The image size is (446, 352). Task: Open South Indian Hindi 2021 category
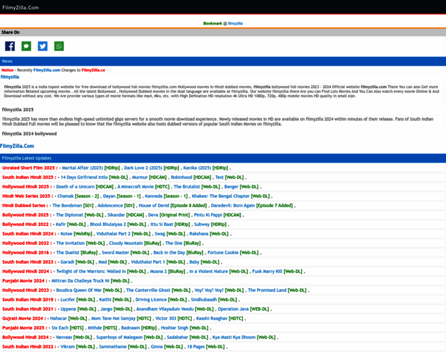29,309
